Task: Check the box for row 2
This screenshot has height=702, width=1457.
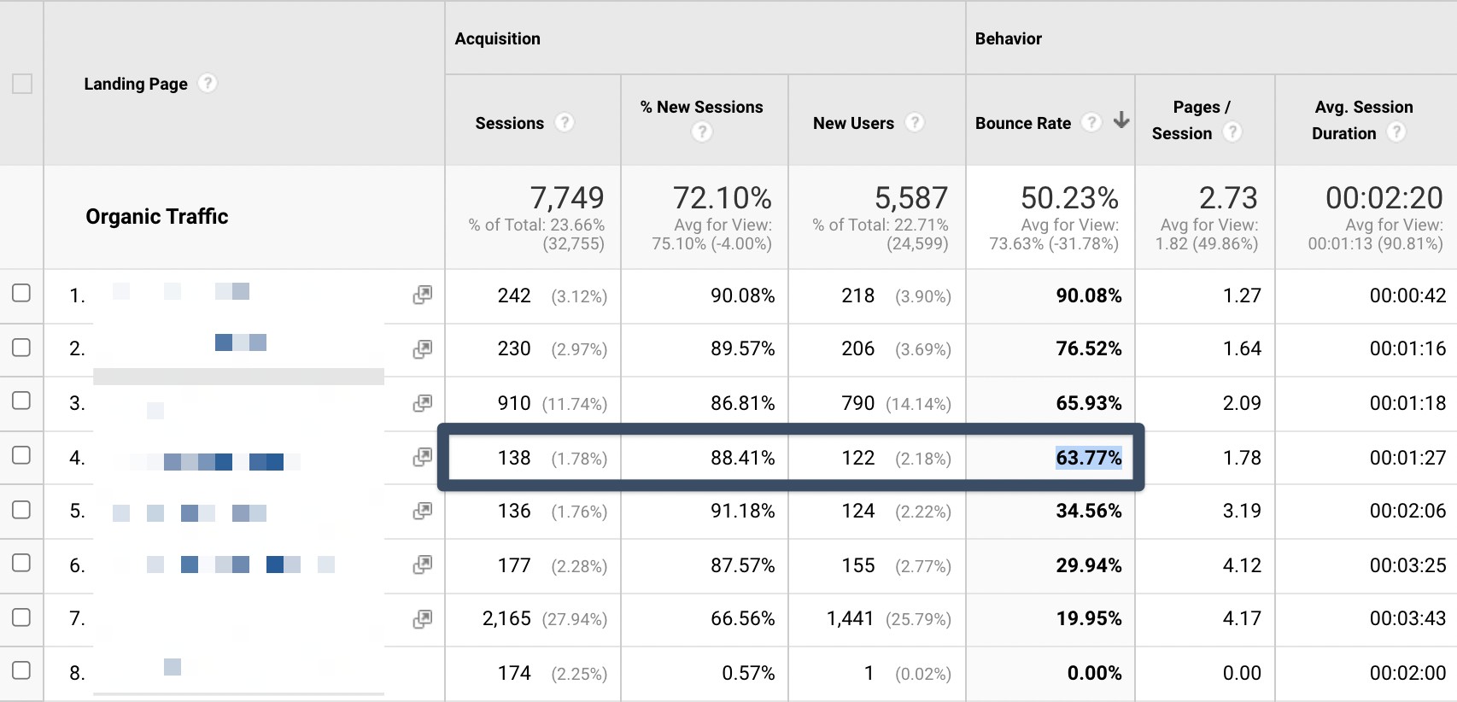Action: (21, 348)
